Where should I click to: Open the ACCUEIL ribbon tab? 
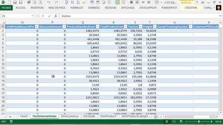(21, 8)
